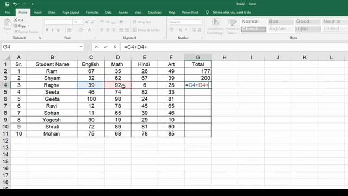Toggle Wrap Text
Viewport: 348px width, 196px height.
click(x=142, y=22)
